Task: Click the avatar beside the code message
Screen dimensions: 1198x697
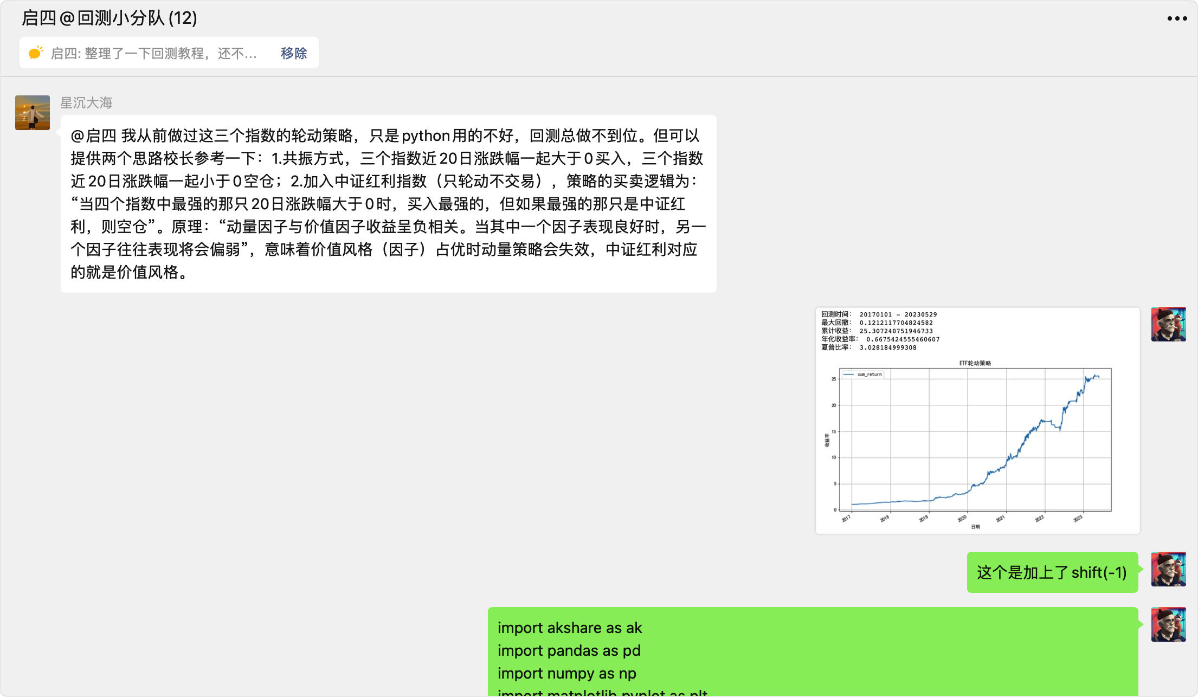Action: [x=1168, y=624]
